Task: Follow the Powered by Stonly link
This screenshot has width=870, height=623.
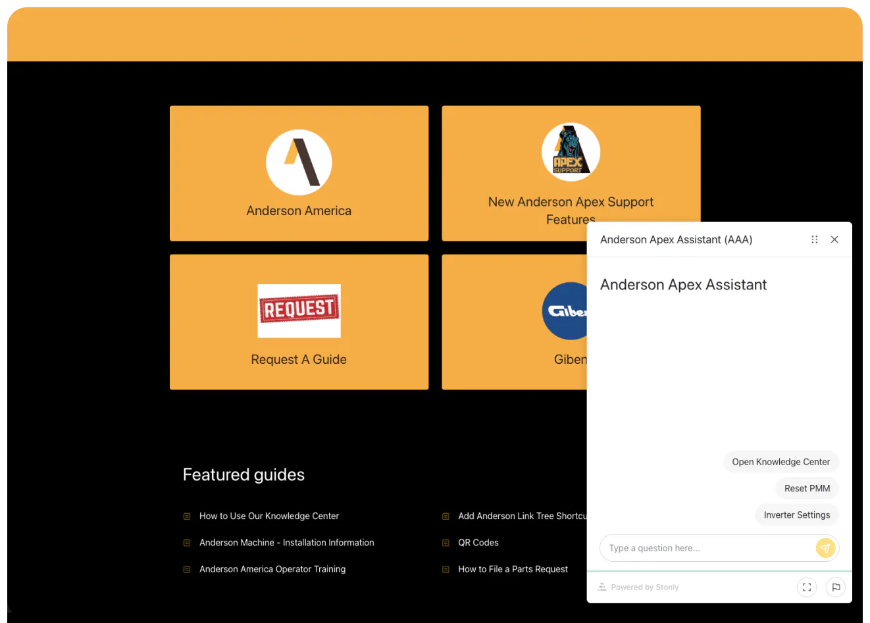Action: tap(638, 587)
